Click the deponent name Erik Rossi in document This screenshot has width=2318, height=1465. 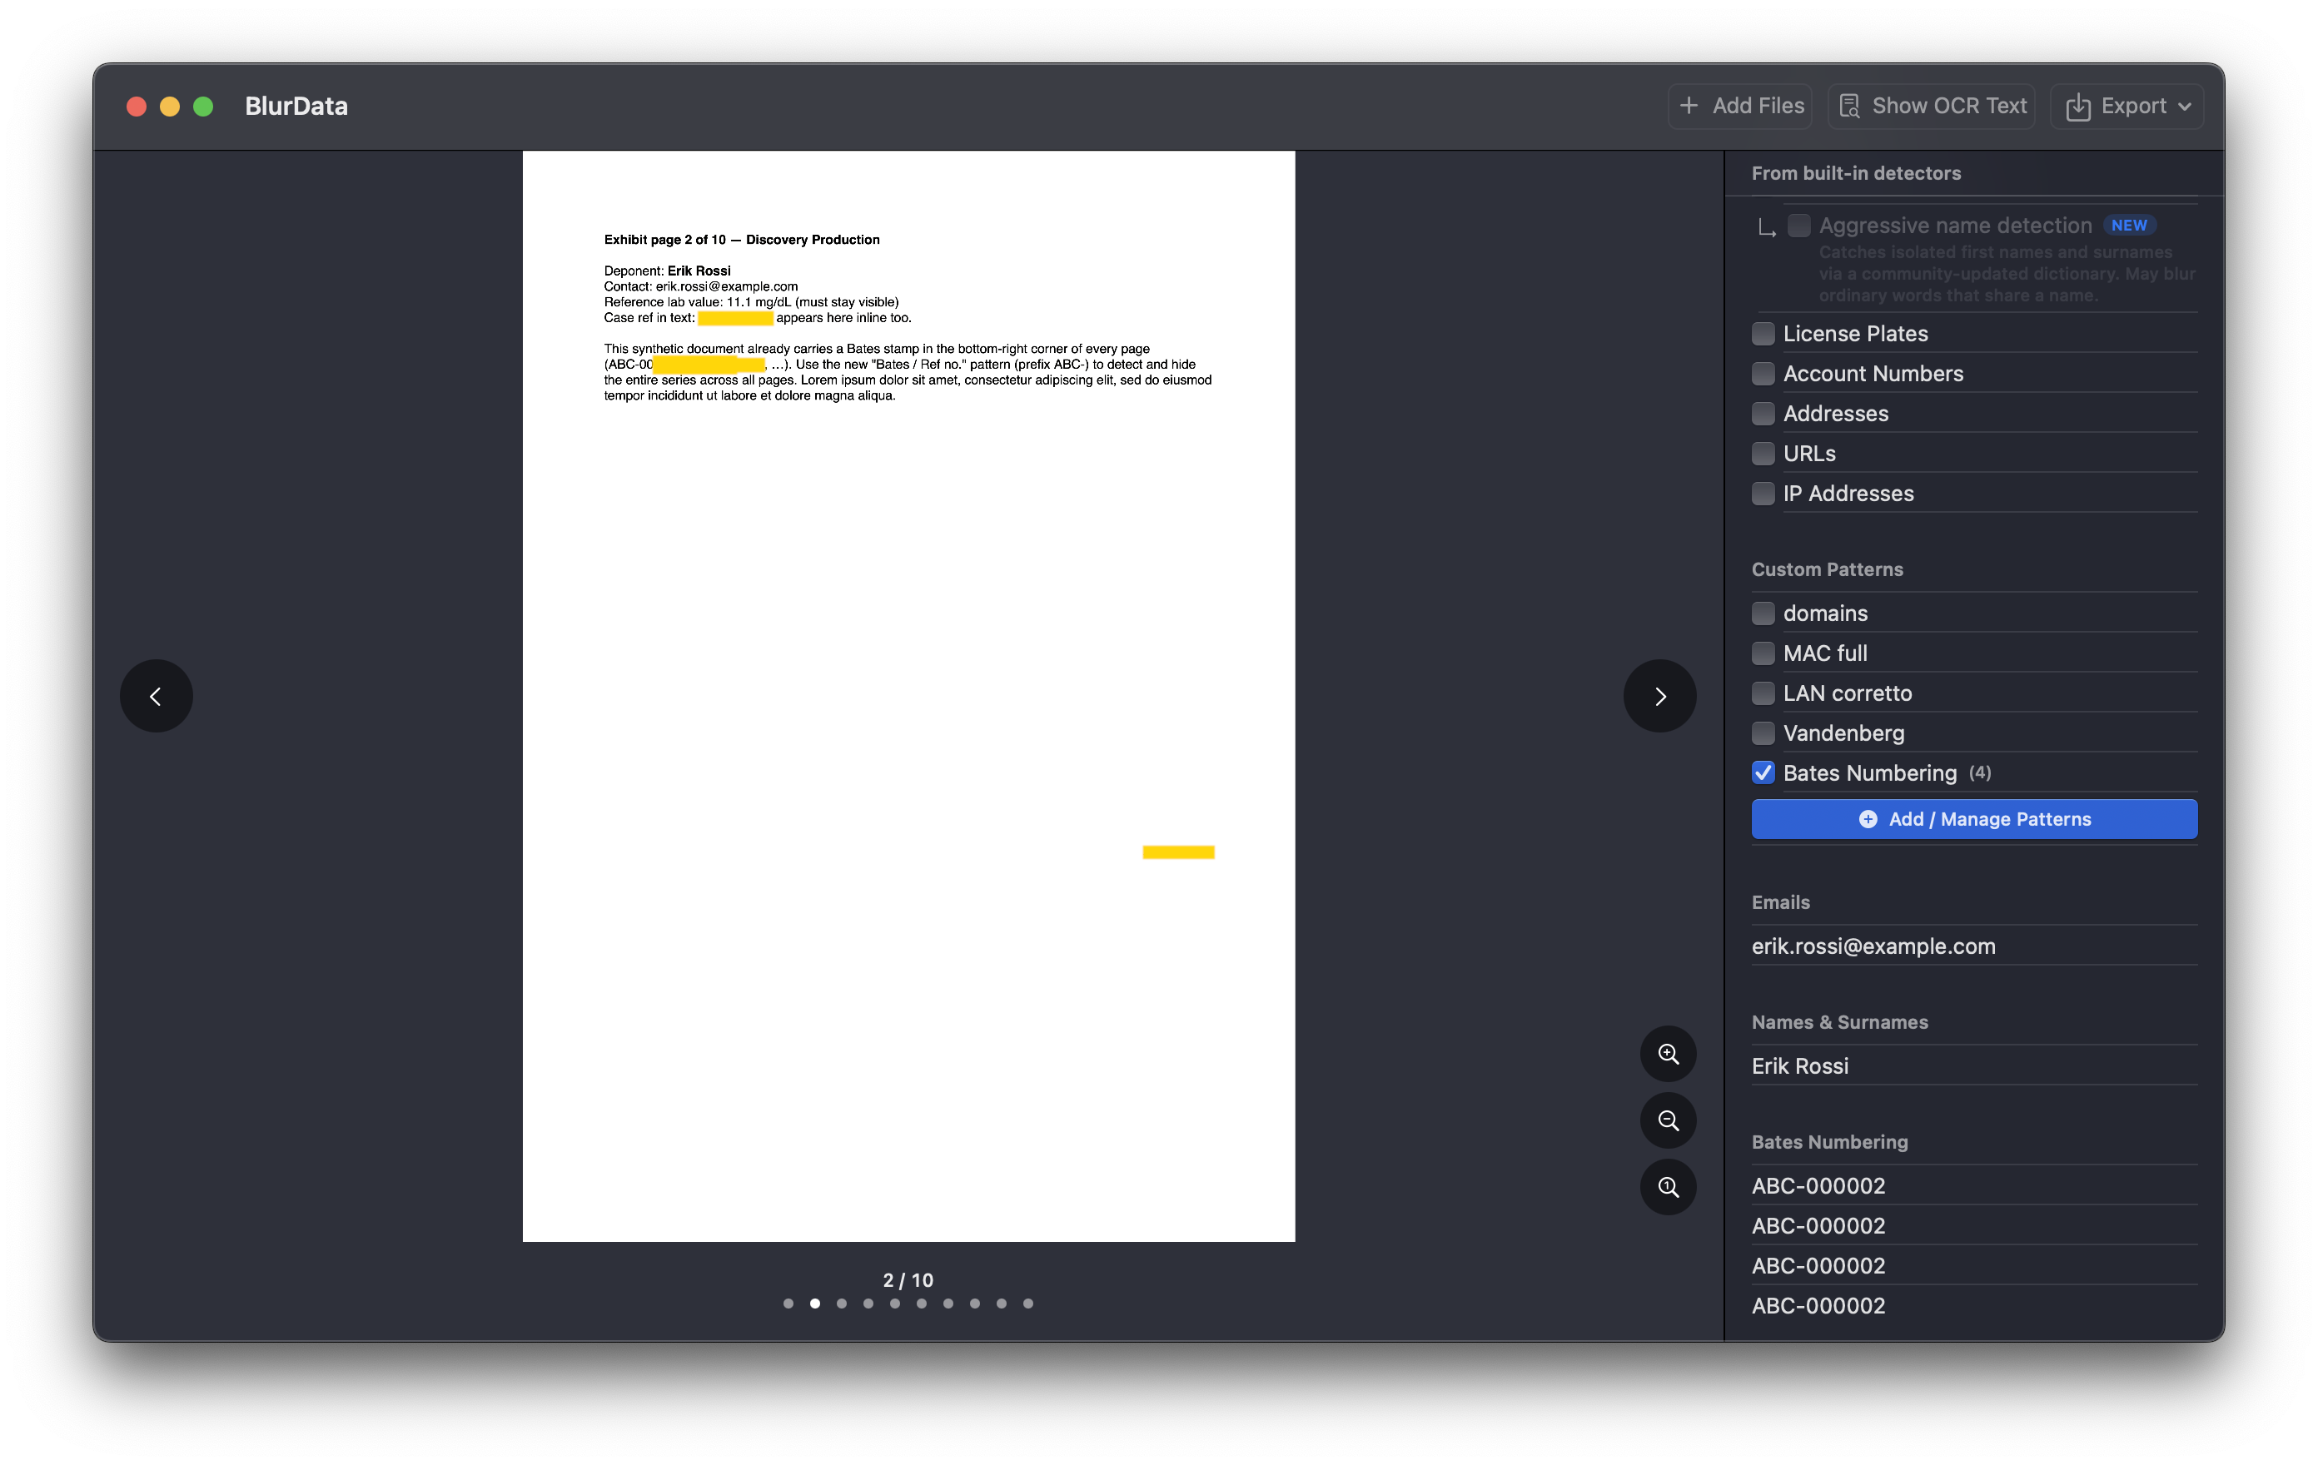699,271
